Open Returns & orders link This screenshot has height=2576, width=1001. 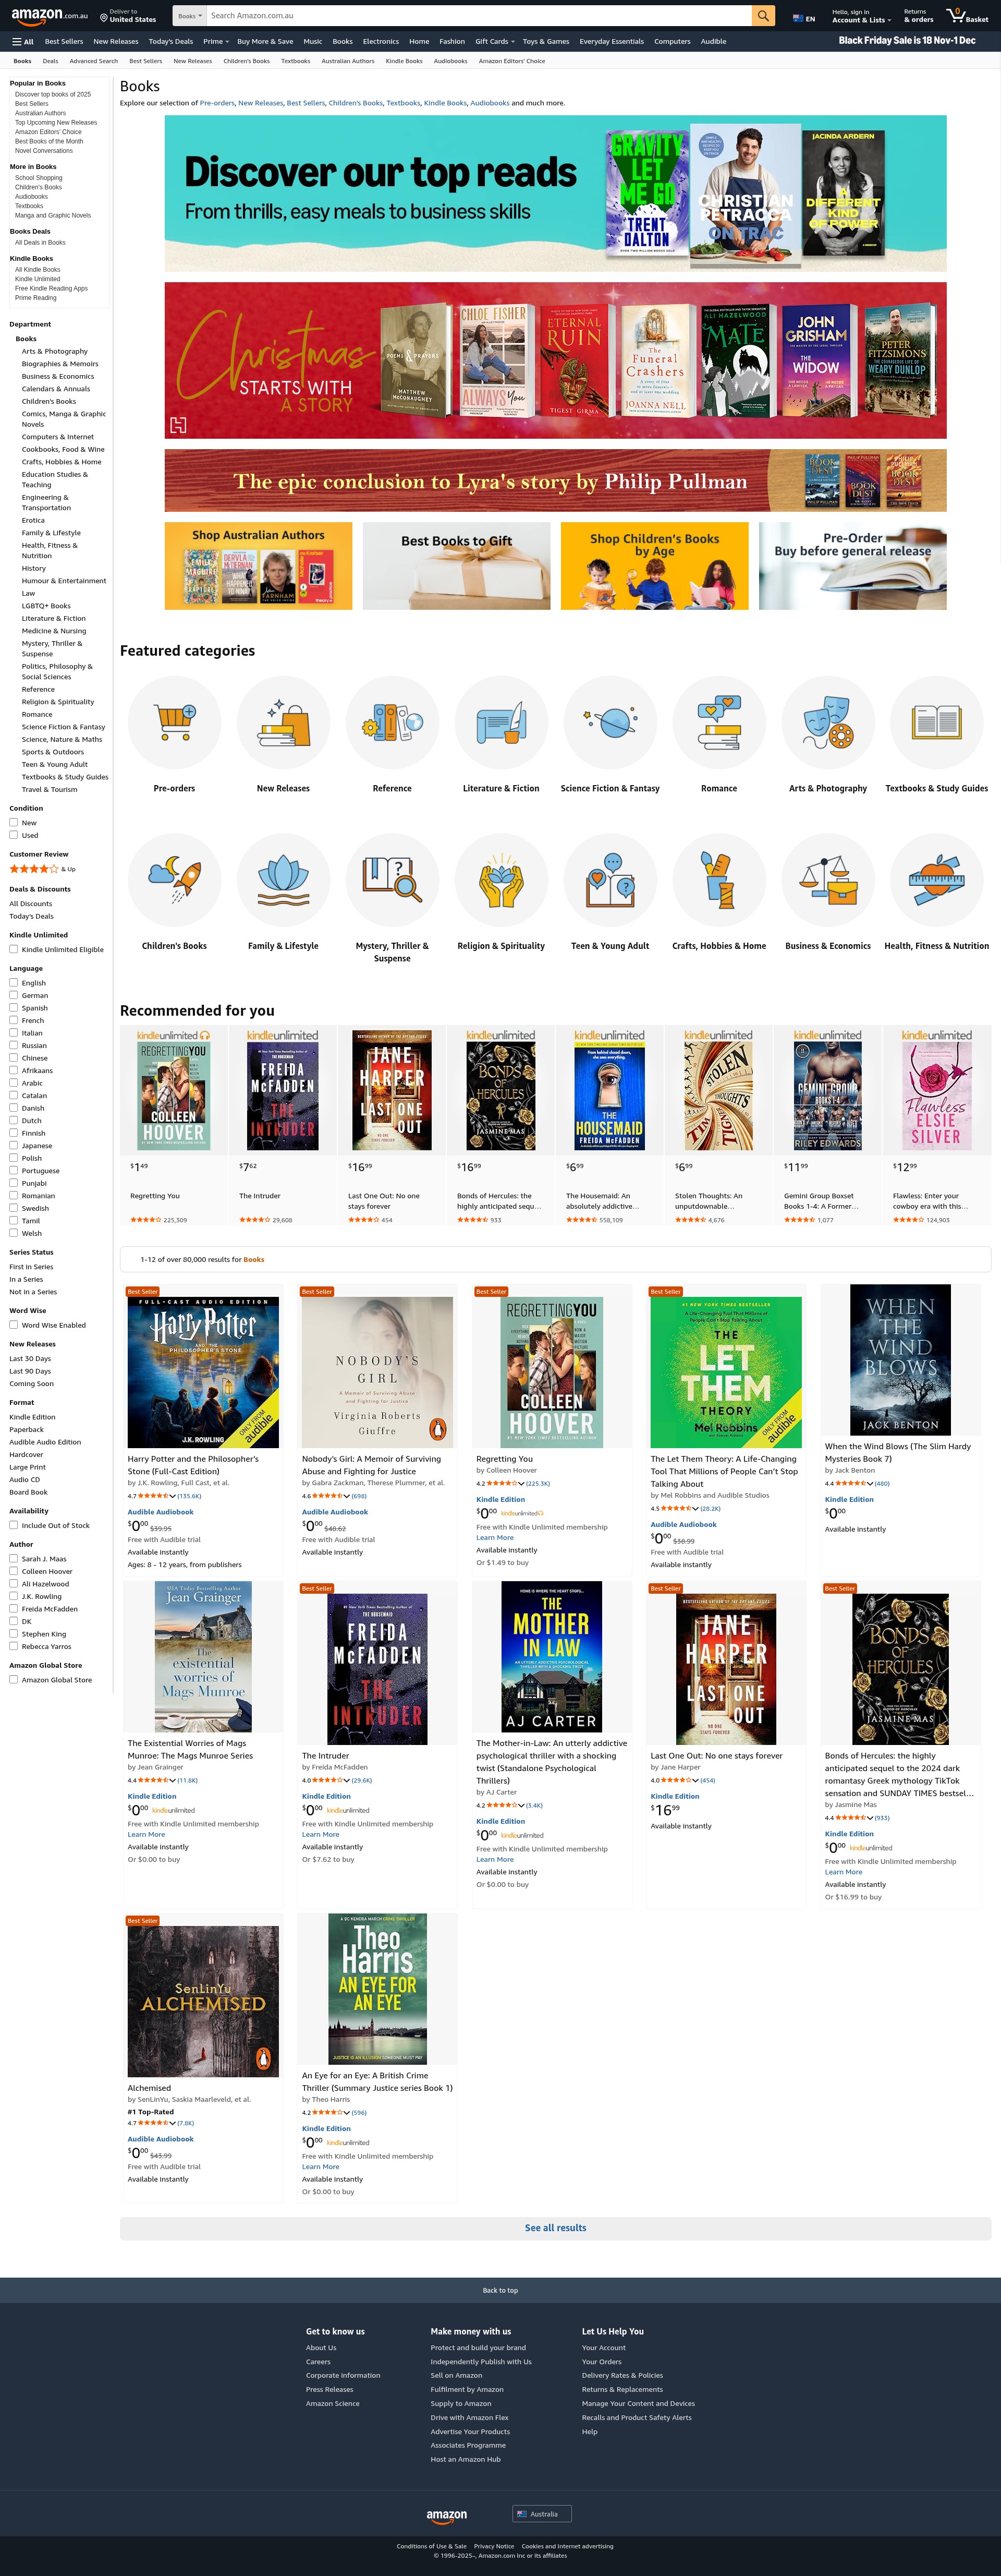point(918,16)
